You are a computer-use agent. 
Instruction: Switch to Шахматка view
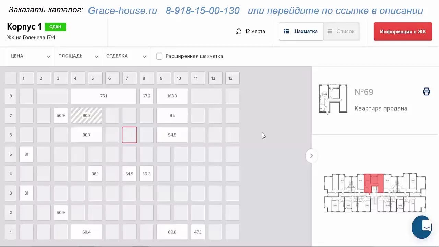click(x=301, y=31)
